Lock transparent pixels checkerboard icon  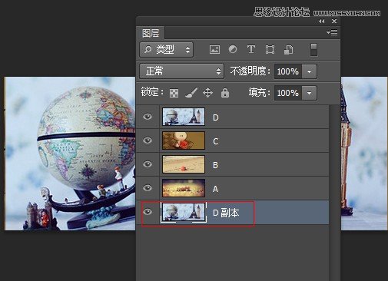(174, 93)
